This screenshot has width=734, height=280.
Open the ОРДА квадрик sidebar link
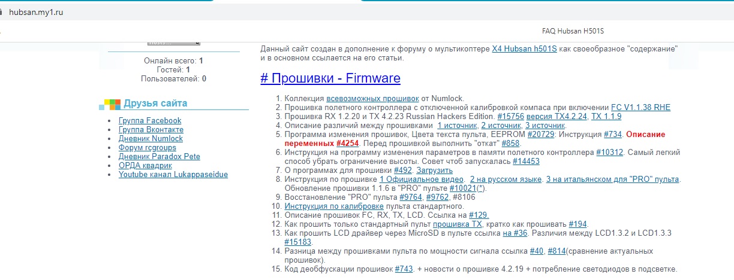[x=145, y=166]
